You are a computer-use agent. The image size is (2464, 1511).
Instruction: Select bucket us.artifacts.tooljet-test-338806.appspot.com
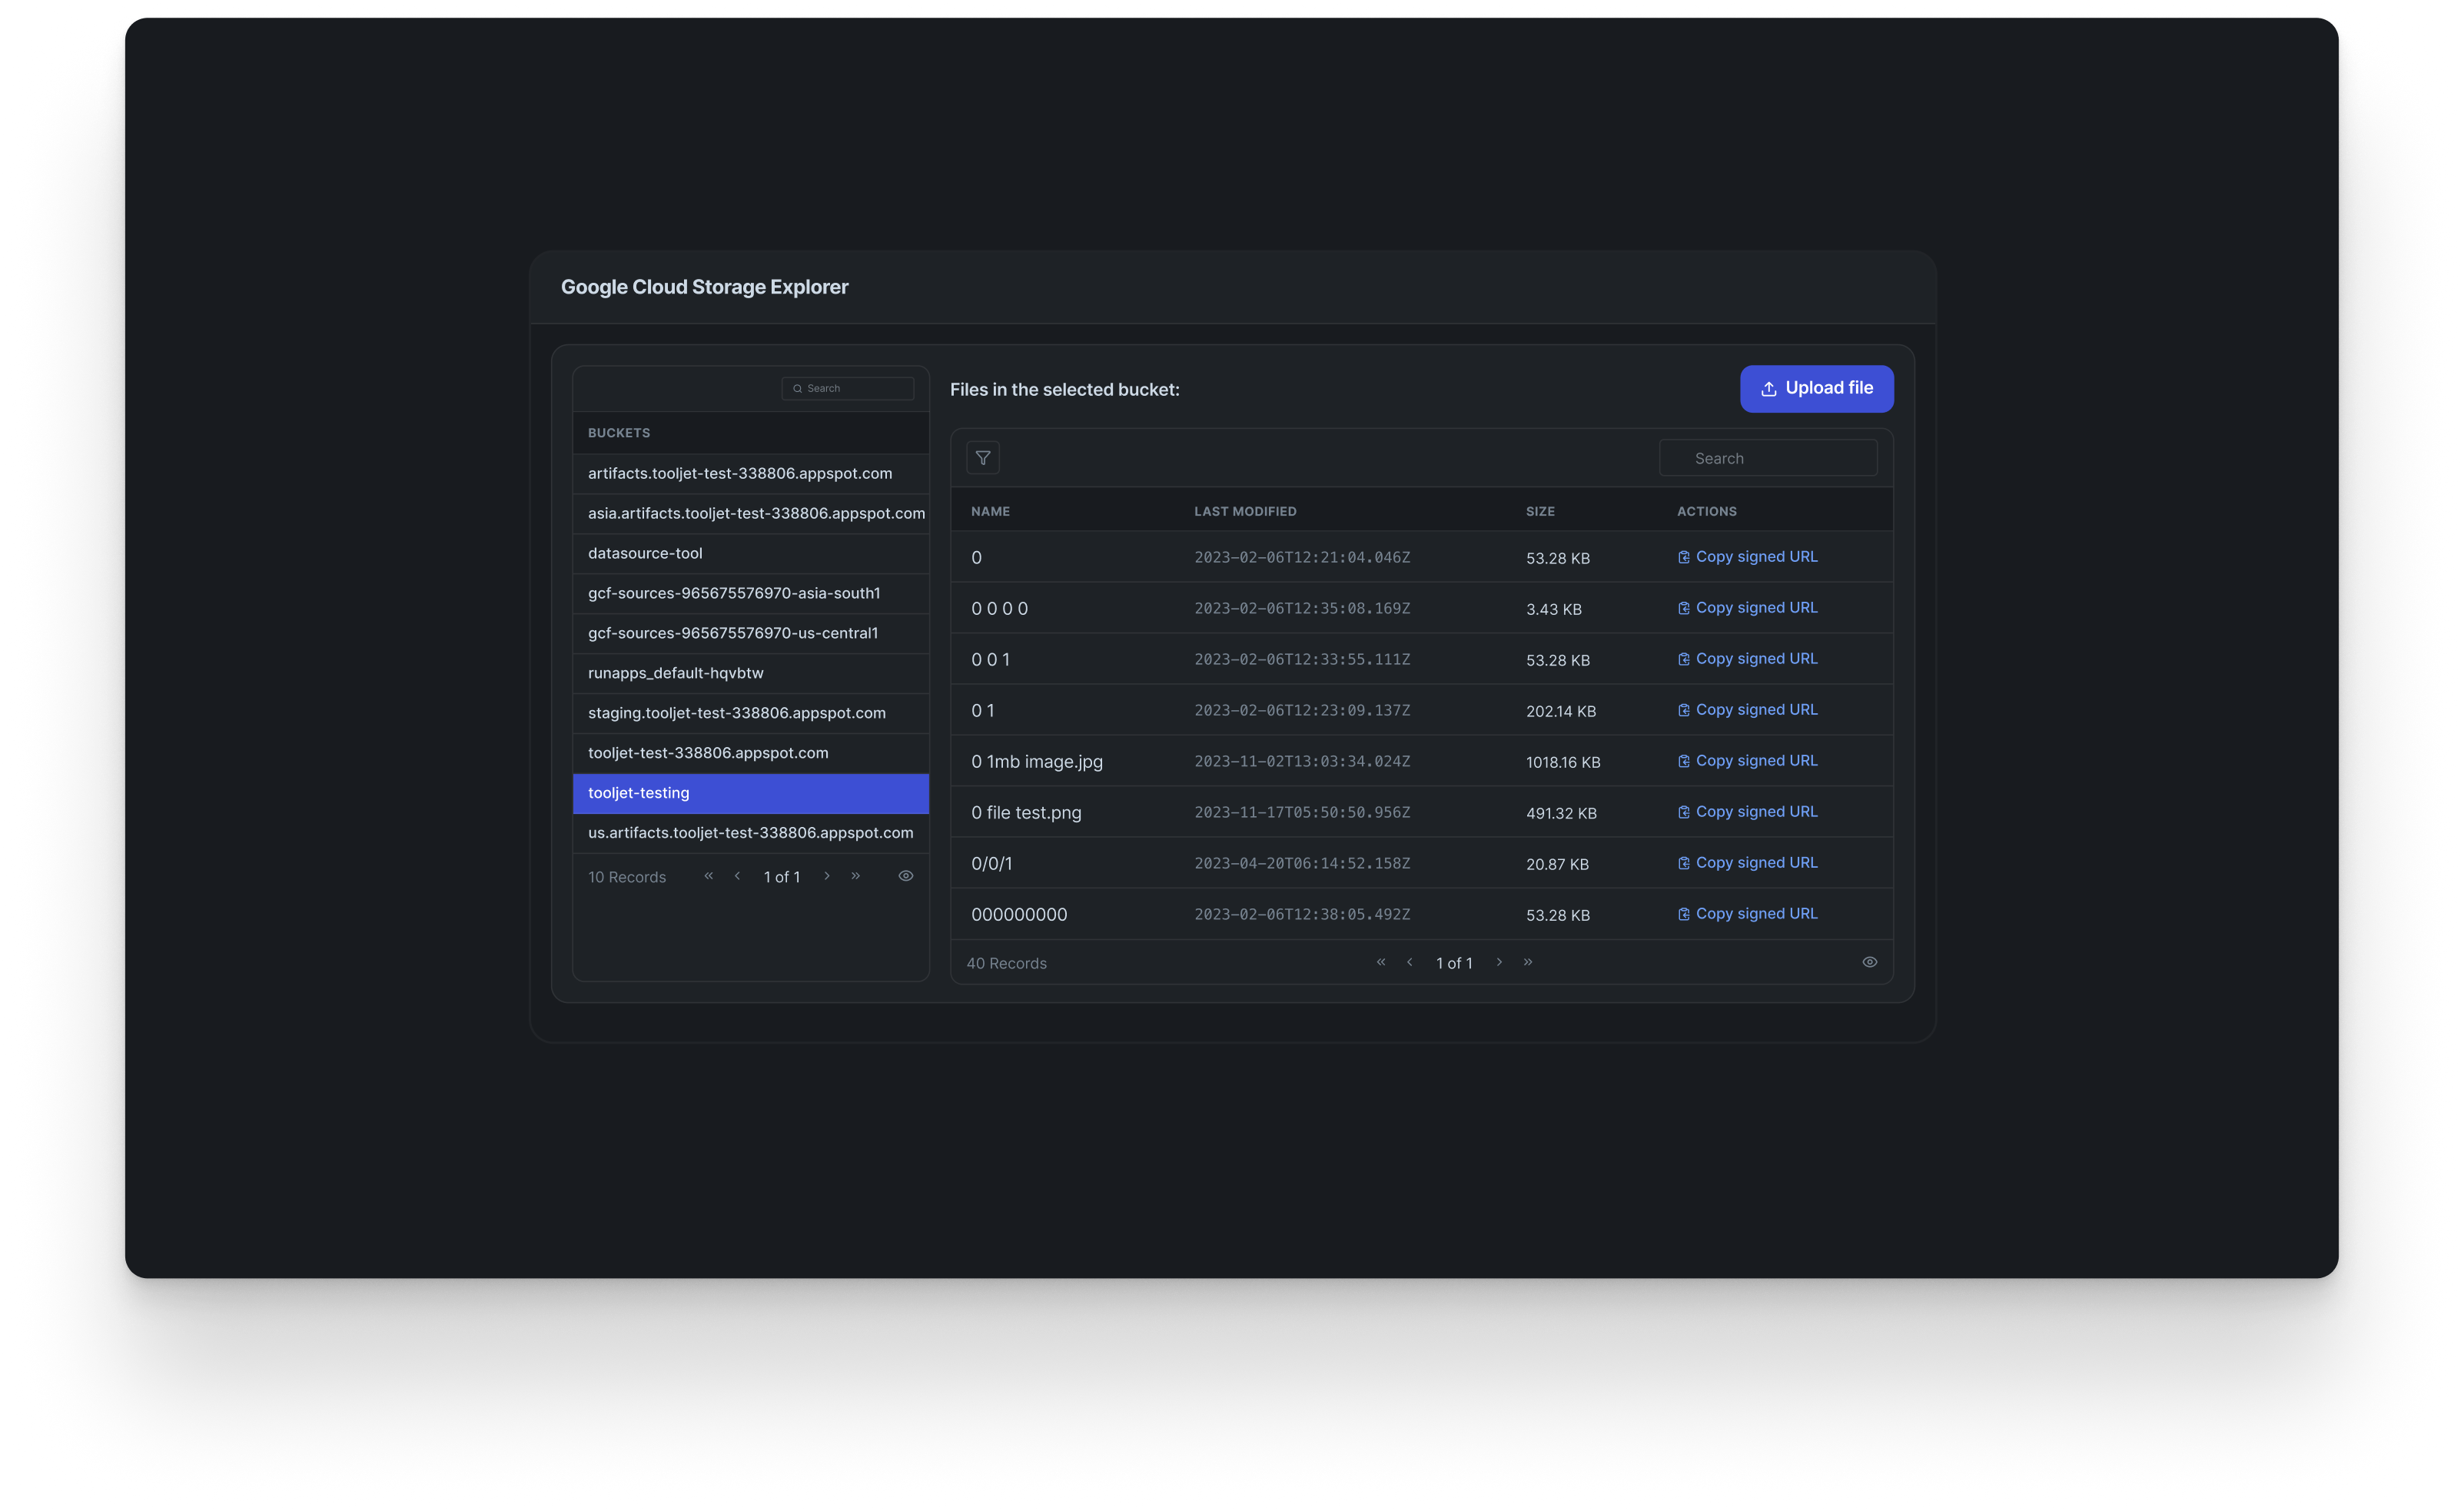751,833
